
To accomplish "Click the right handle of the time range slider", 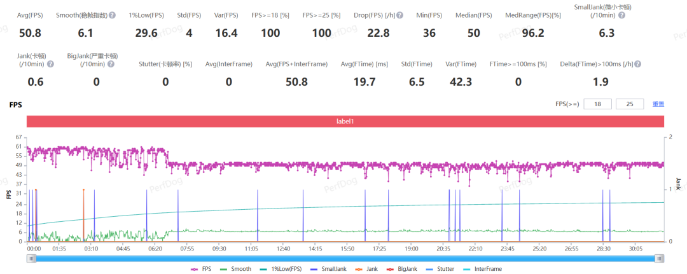I will (660, 259).
